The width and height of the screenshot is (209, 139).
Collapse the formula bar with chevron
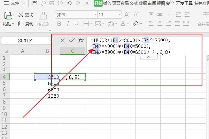click(149, 57)
